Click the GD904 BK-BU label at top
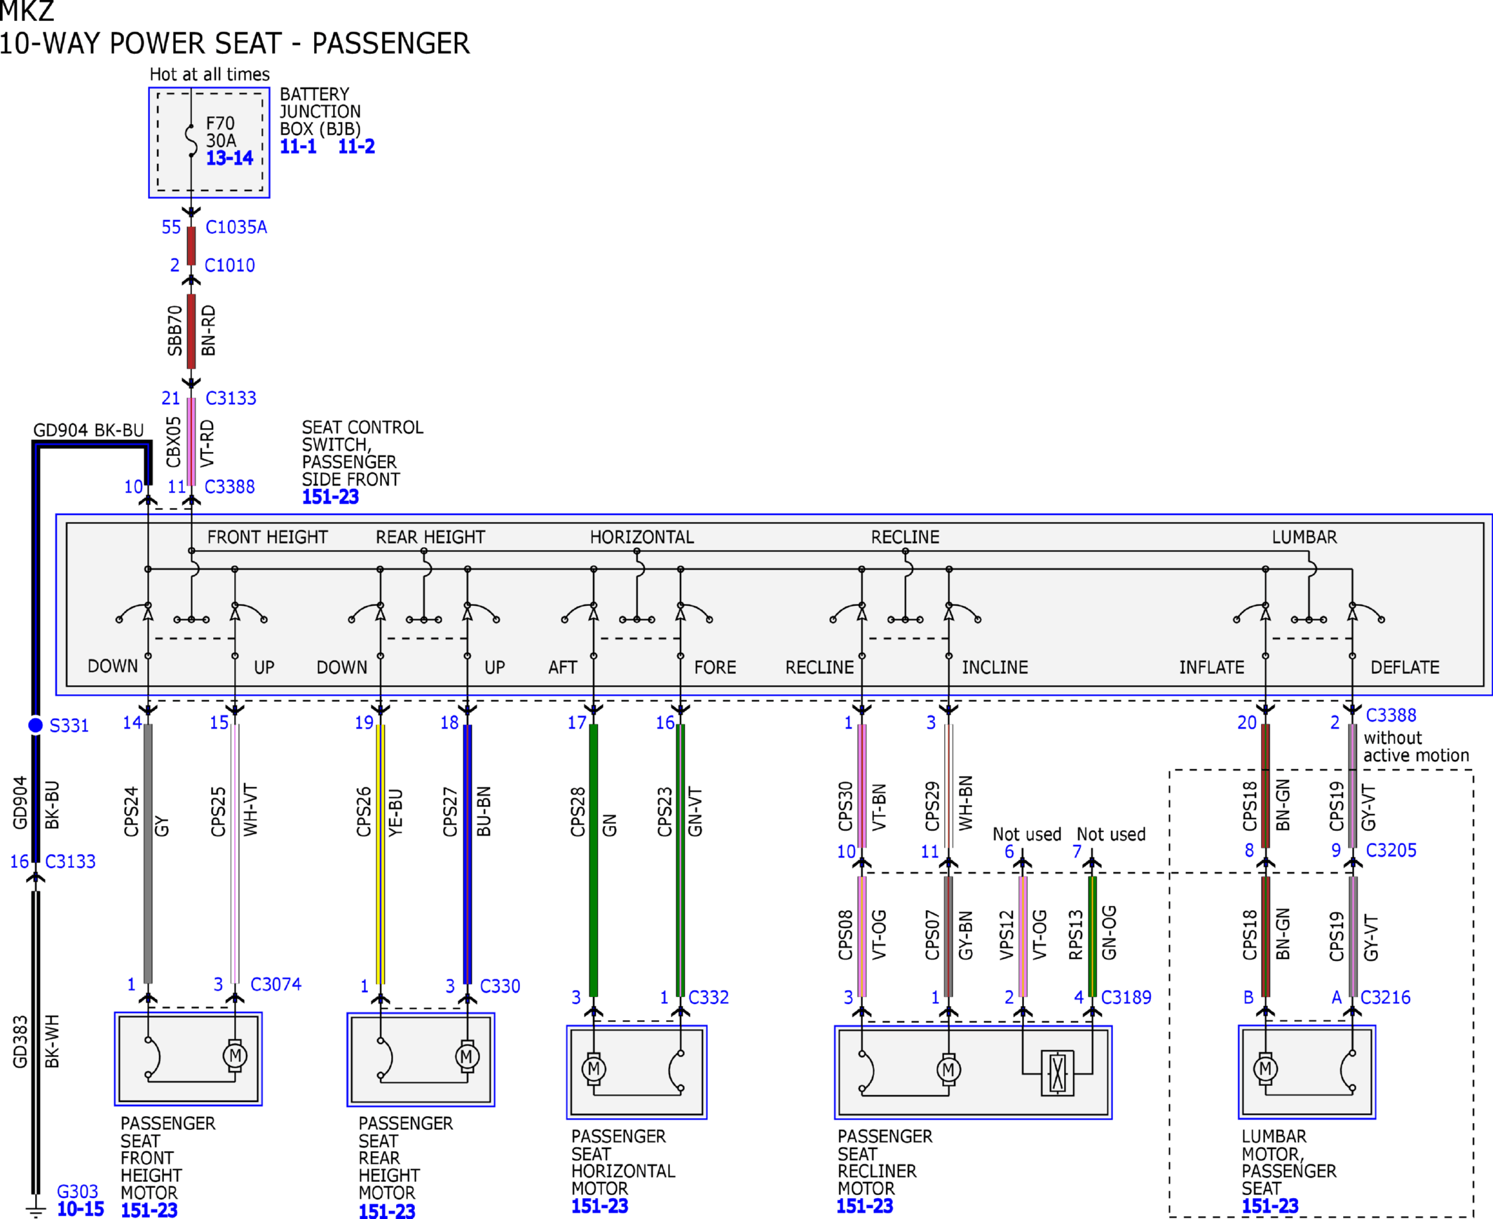 [x=88, y=430]
